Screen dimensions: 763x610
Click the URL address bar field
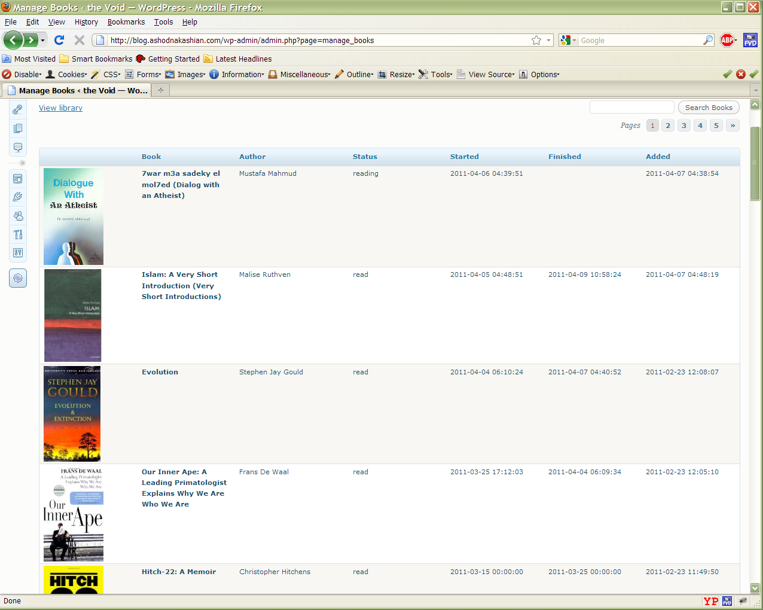pos(319,40)
